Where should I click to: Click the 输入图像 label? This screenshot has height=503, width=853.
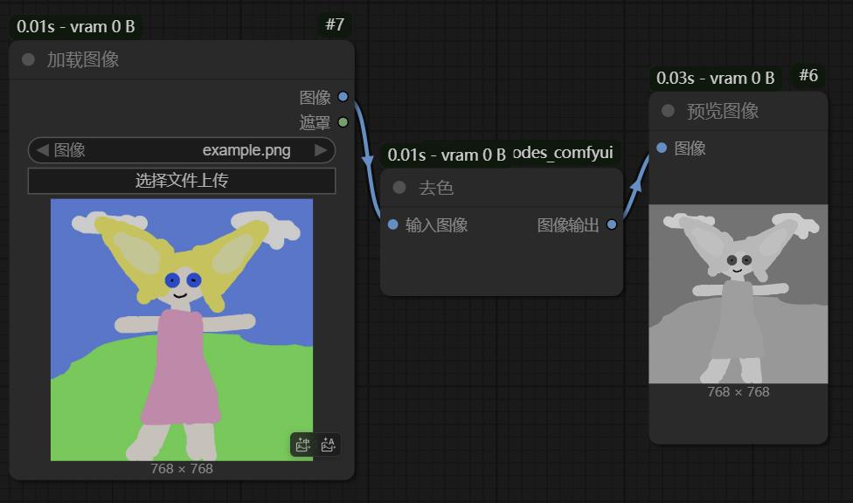(x=436, y=225)
